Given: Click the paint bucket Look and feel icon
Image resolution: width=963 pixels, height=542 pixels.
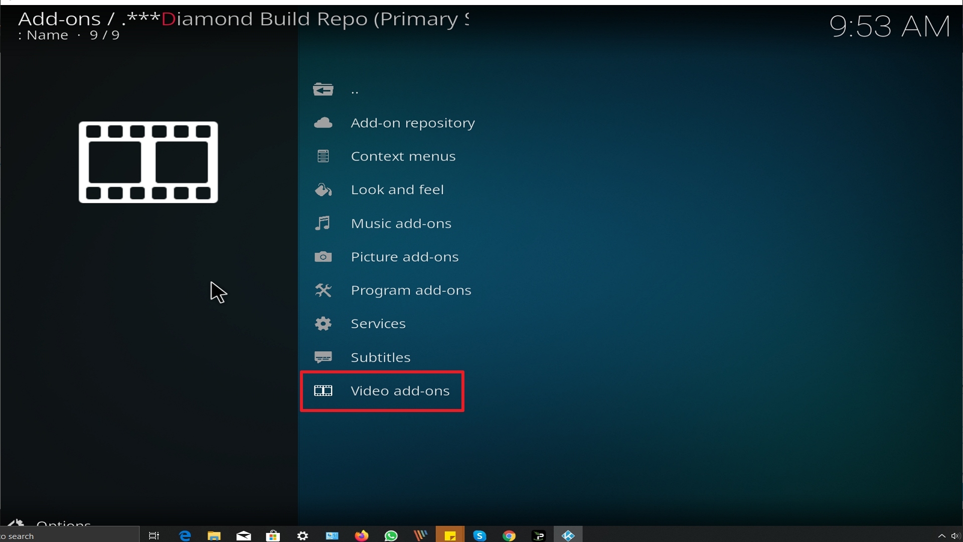Looking at the screenshot, I should pyautogui.click(x=323, y=190).
